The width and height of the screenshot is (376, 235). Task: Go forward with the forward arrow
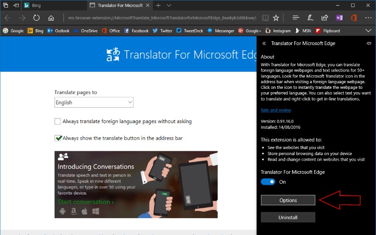(22, 18)
